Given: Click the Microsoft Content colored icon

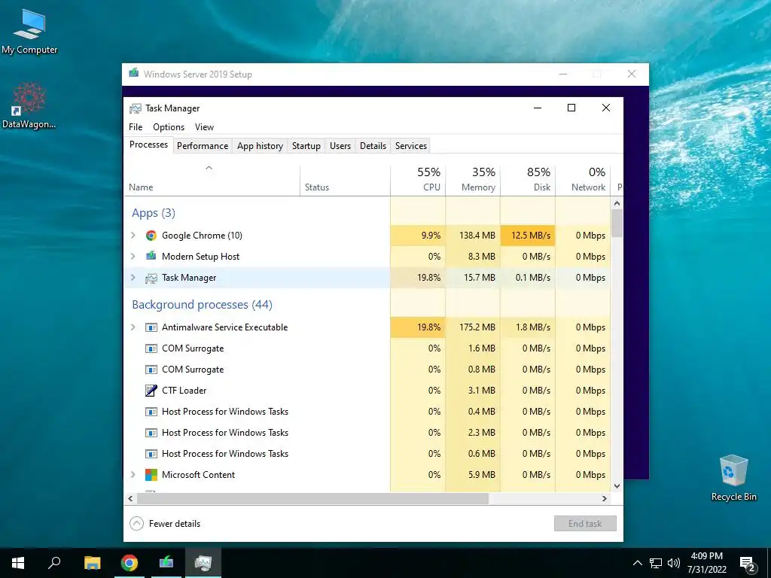Looking at the screenshot, I should pos(151,475).
